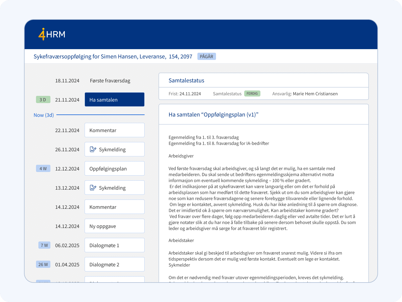The width and height of the screenshot is (402, 302).
Task: Select the Ha samtalen timeline step
Action: (x=114, y=100)
